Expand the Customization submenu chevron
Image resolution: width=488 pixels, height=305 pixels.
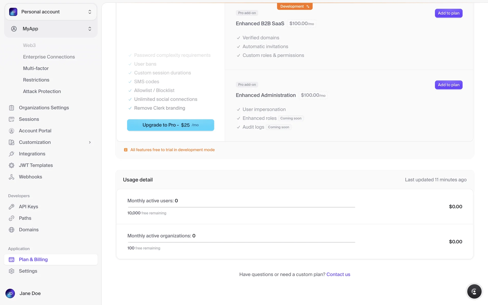90,142
